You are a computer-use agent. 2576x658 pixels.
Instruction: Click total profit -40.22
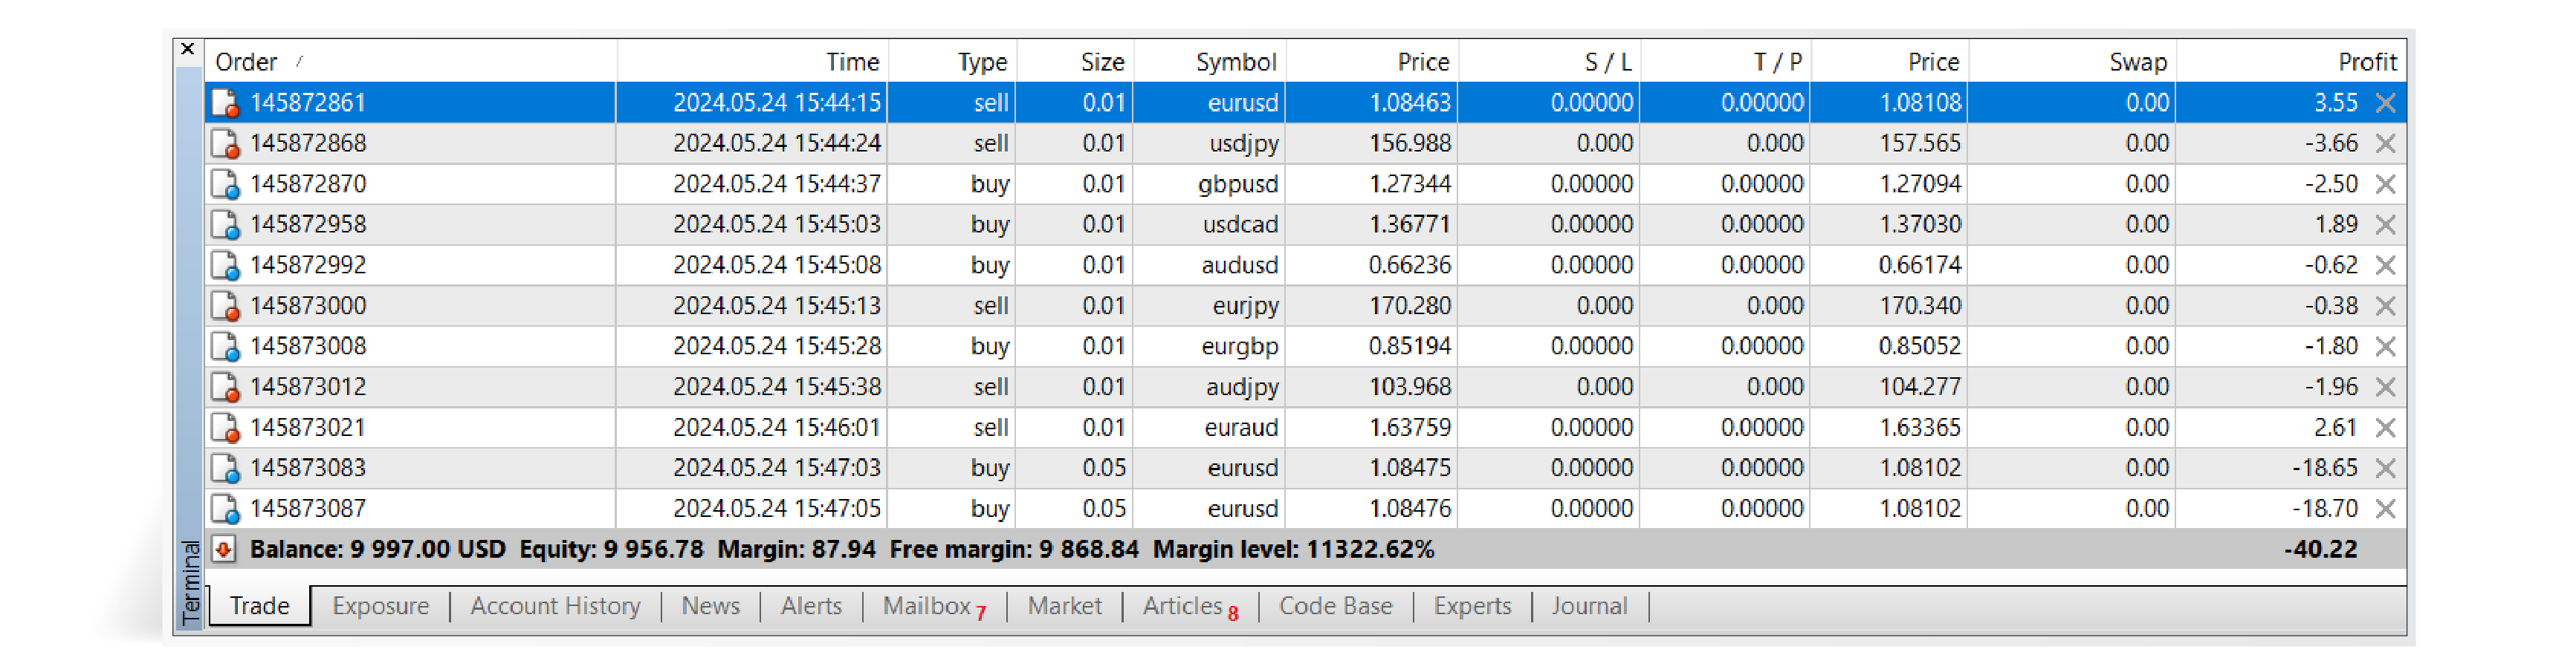pyautogui.click(x=2320, y=549)
